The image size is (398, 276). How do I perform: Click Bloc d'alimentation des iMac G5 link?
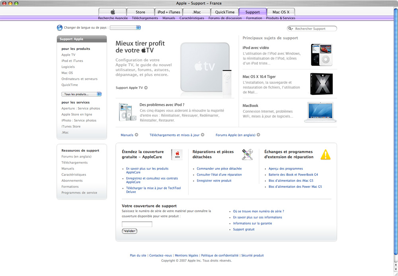click(x=291, y=181)
